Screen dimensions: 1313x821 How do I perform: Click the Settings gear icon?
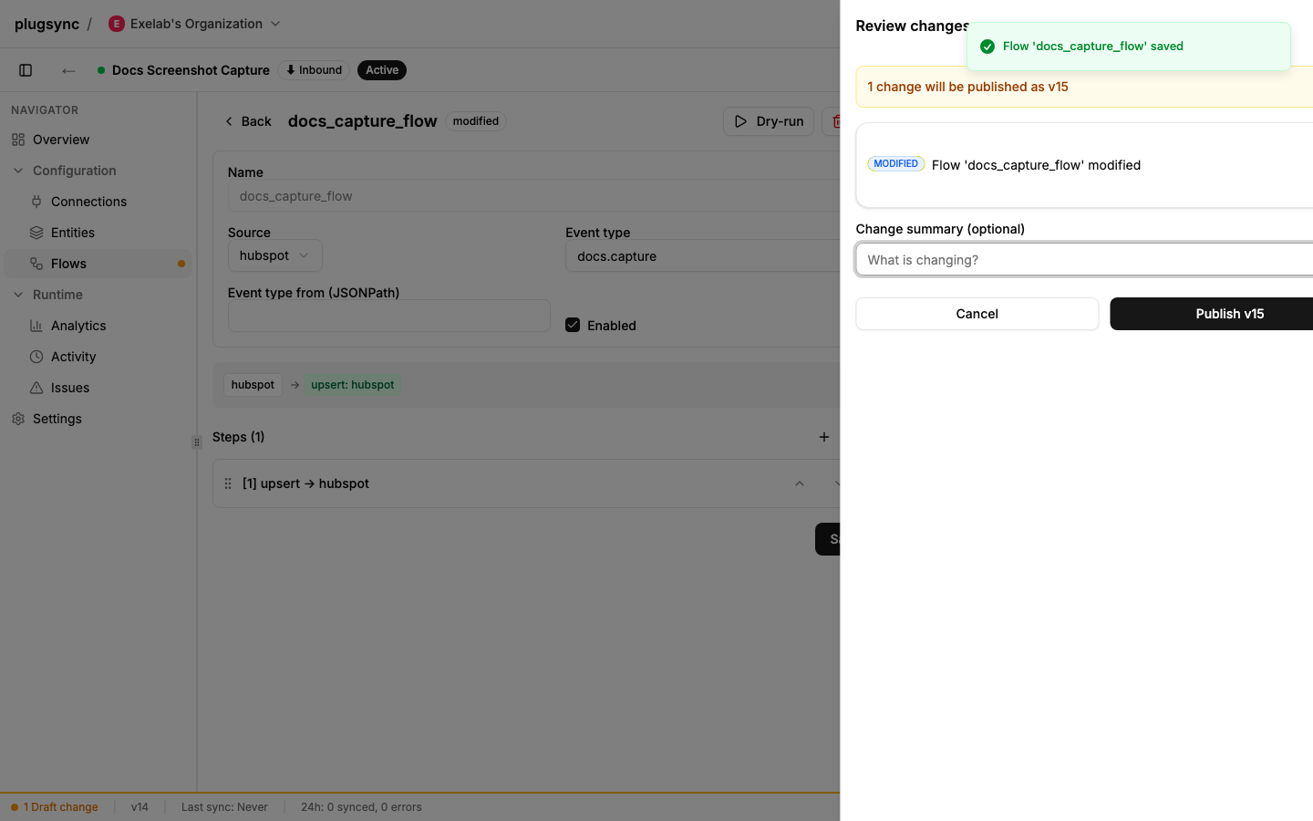tap(18, 419)
